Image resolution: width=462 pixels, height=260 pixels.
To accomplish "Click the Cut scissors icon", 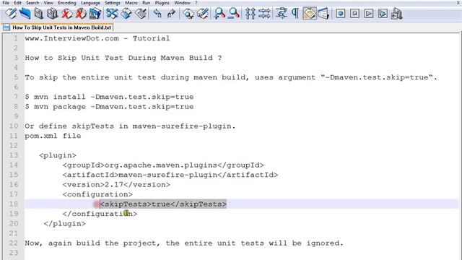I will 113,14.
